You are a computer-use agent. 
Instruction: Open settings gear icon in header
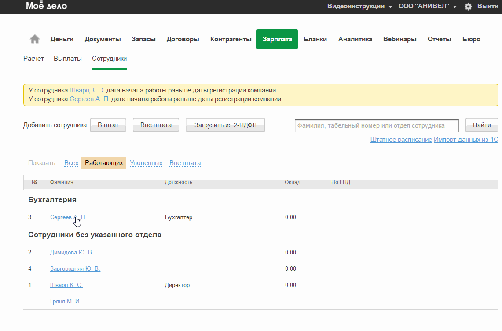click(468, 7)
